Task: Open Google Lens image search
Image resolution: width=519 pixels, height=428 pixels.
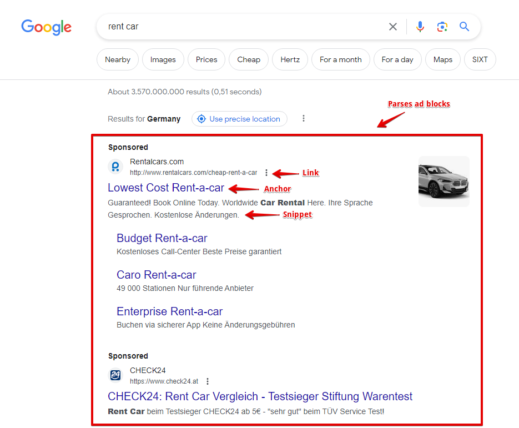Action: click(442, 27)
